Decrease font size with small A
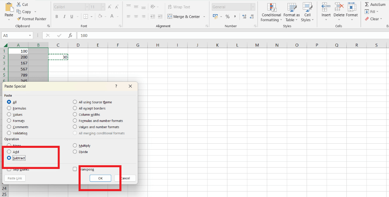 [x=117, y=7]
